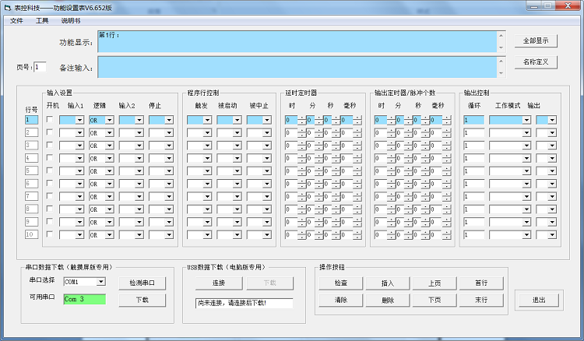The width and height of the screenshot is (584, 341).
Task: Open the 停止 dropdown in row 3
Action: tap(161, 146)
